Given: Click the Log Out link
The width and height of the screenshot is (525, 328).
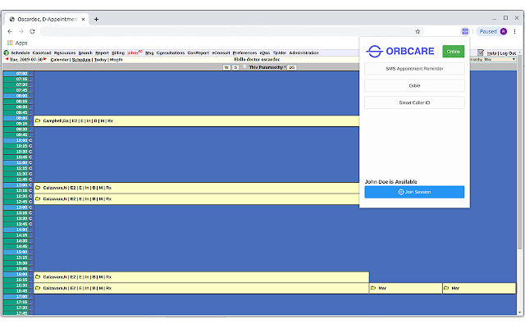Looking at the screenshot, I should point(508,53).
